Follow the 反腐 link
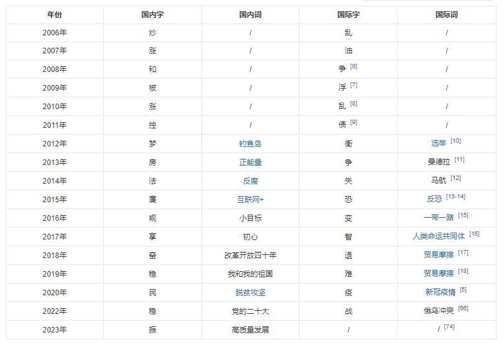Viewport: 504px width, 348px height. tap(250, 181)
